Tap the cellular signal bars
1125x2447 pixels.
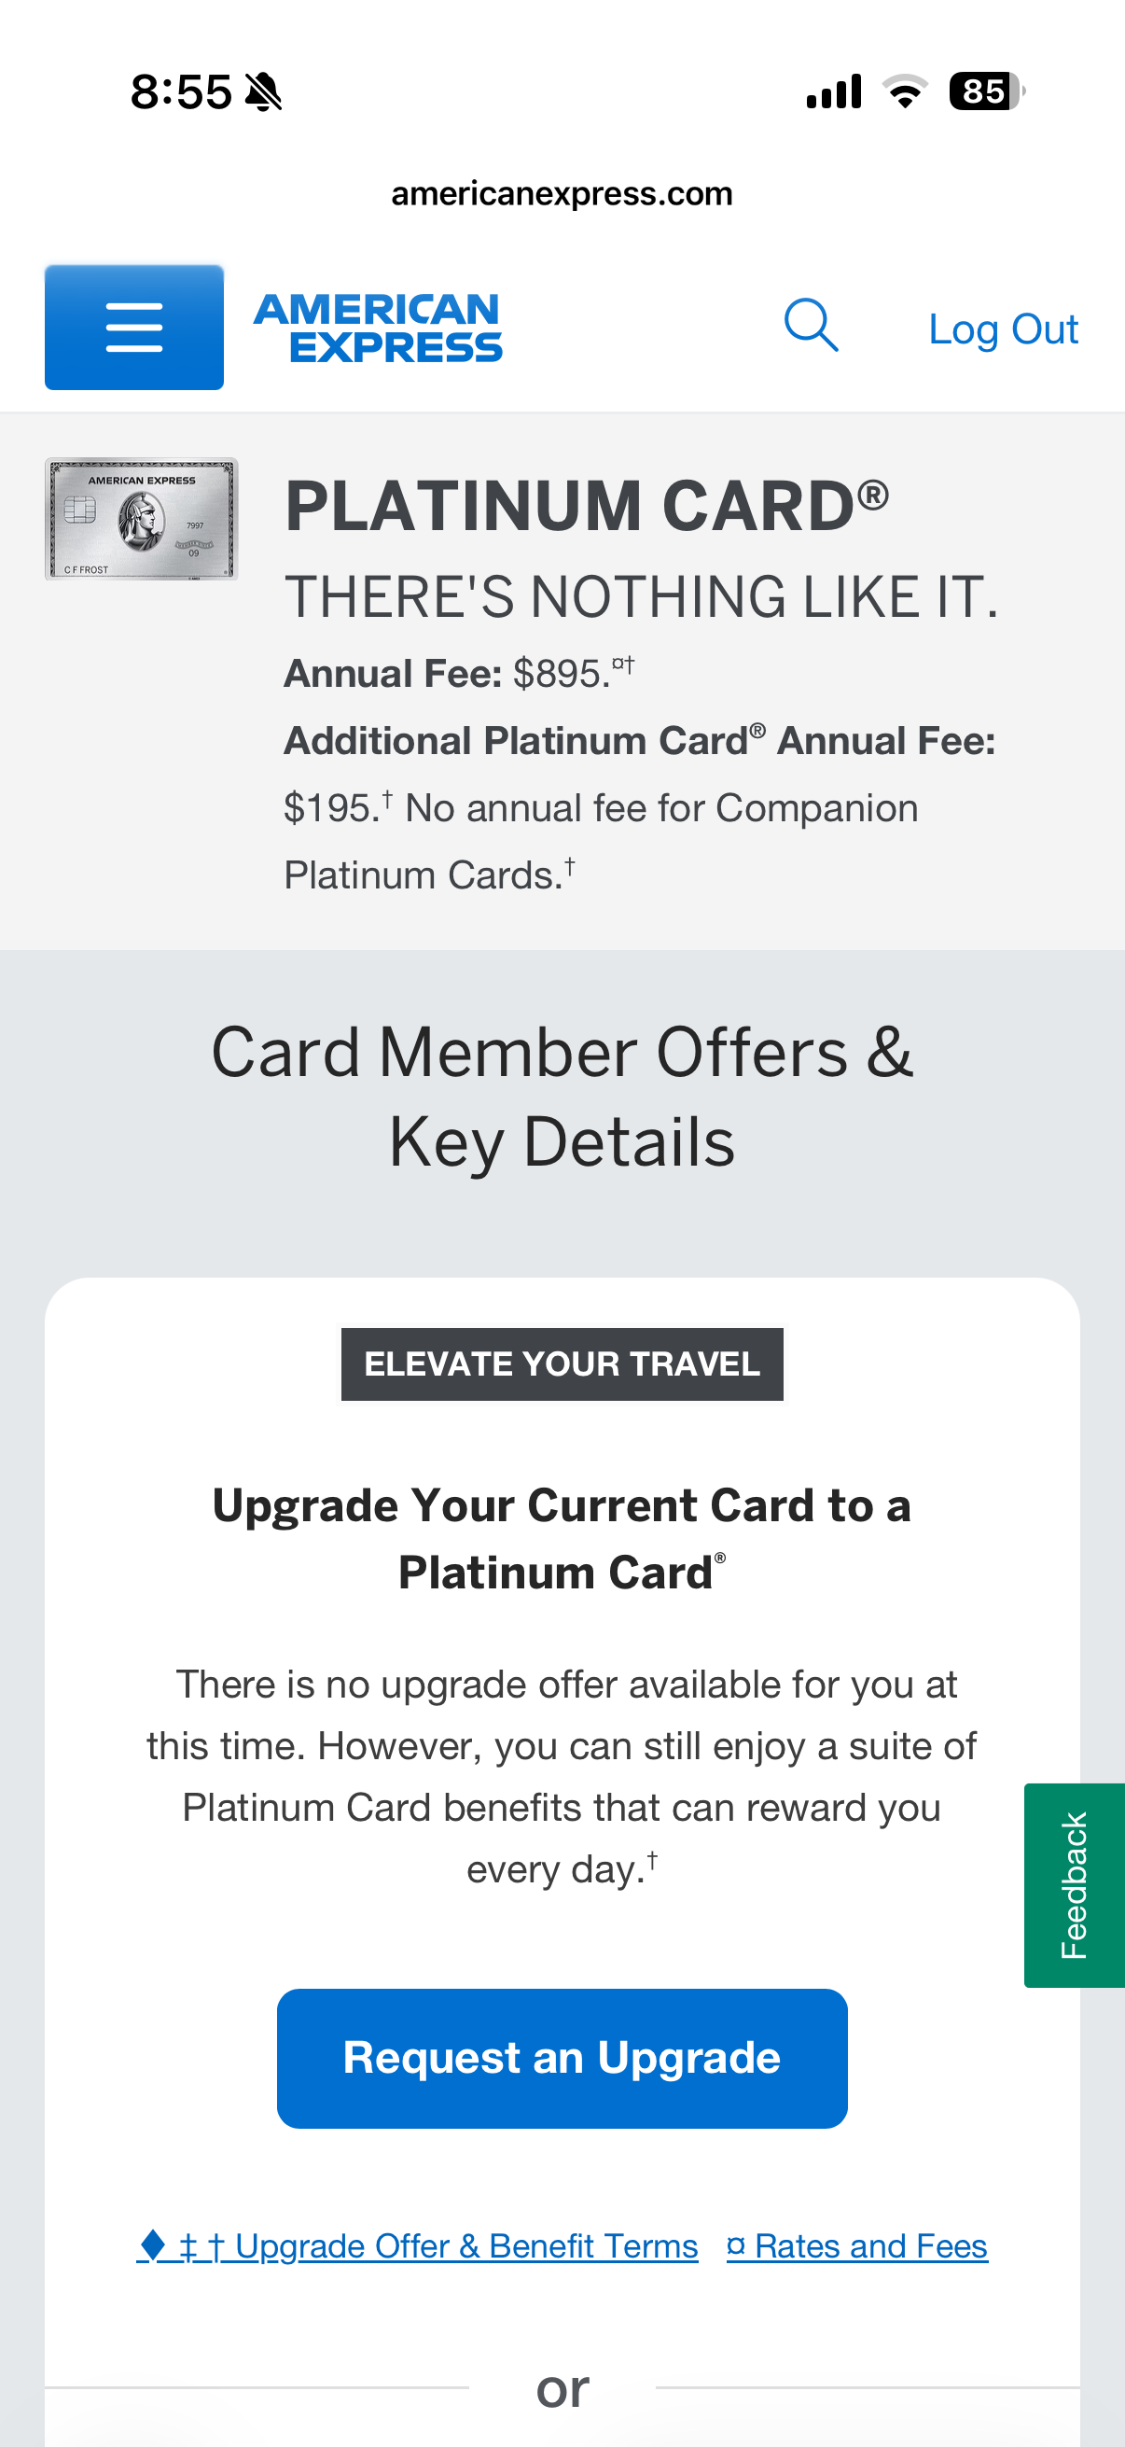(834, 91)
